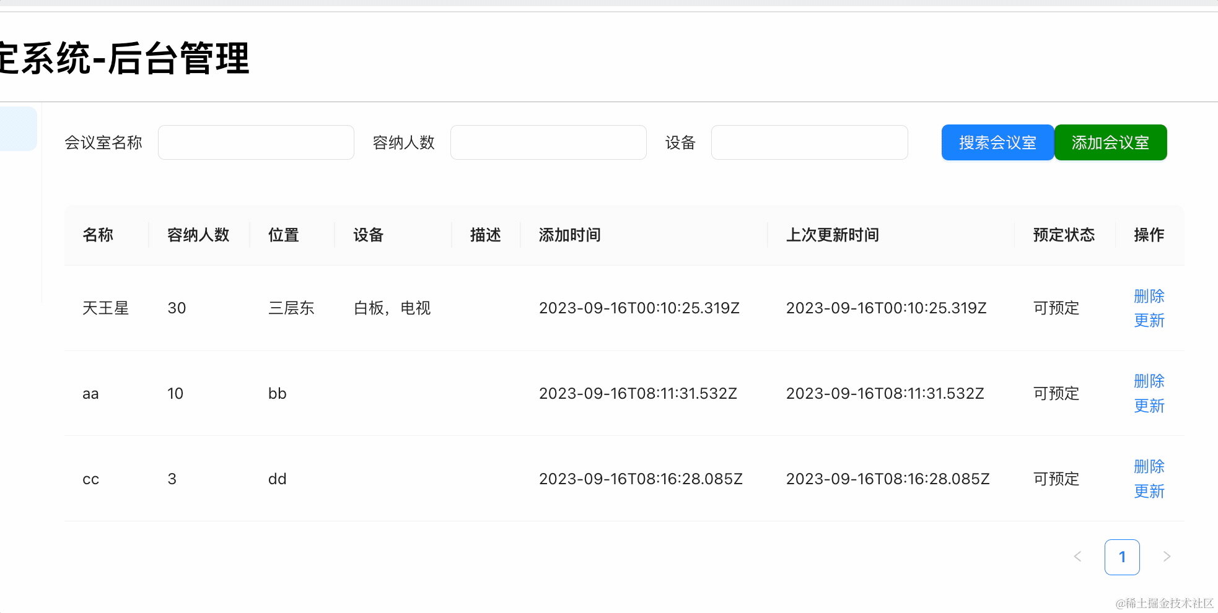Click the 预定状态 column header
The width and height of the screenshot is (1218, 613).
(x=1064, y=235)
